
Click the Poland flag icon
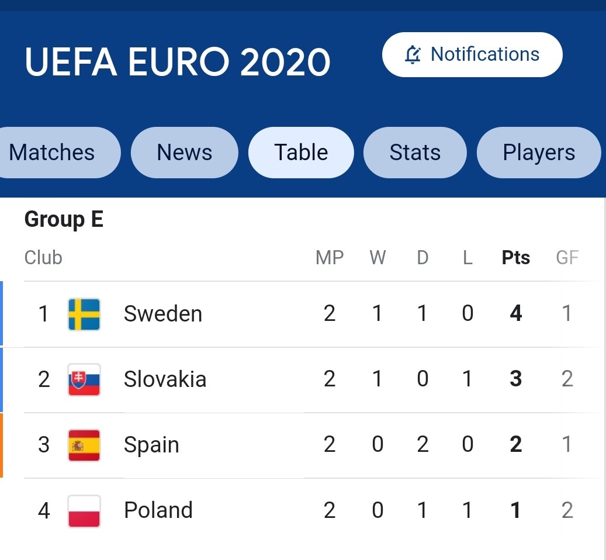(x=84, y=510)
